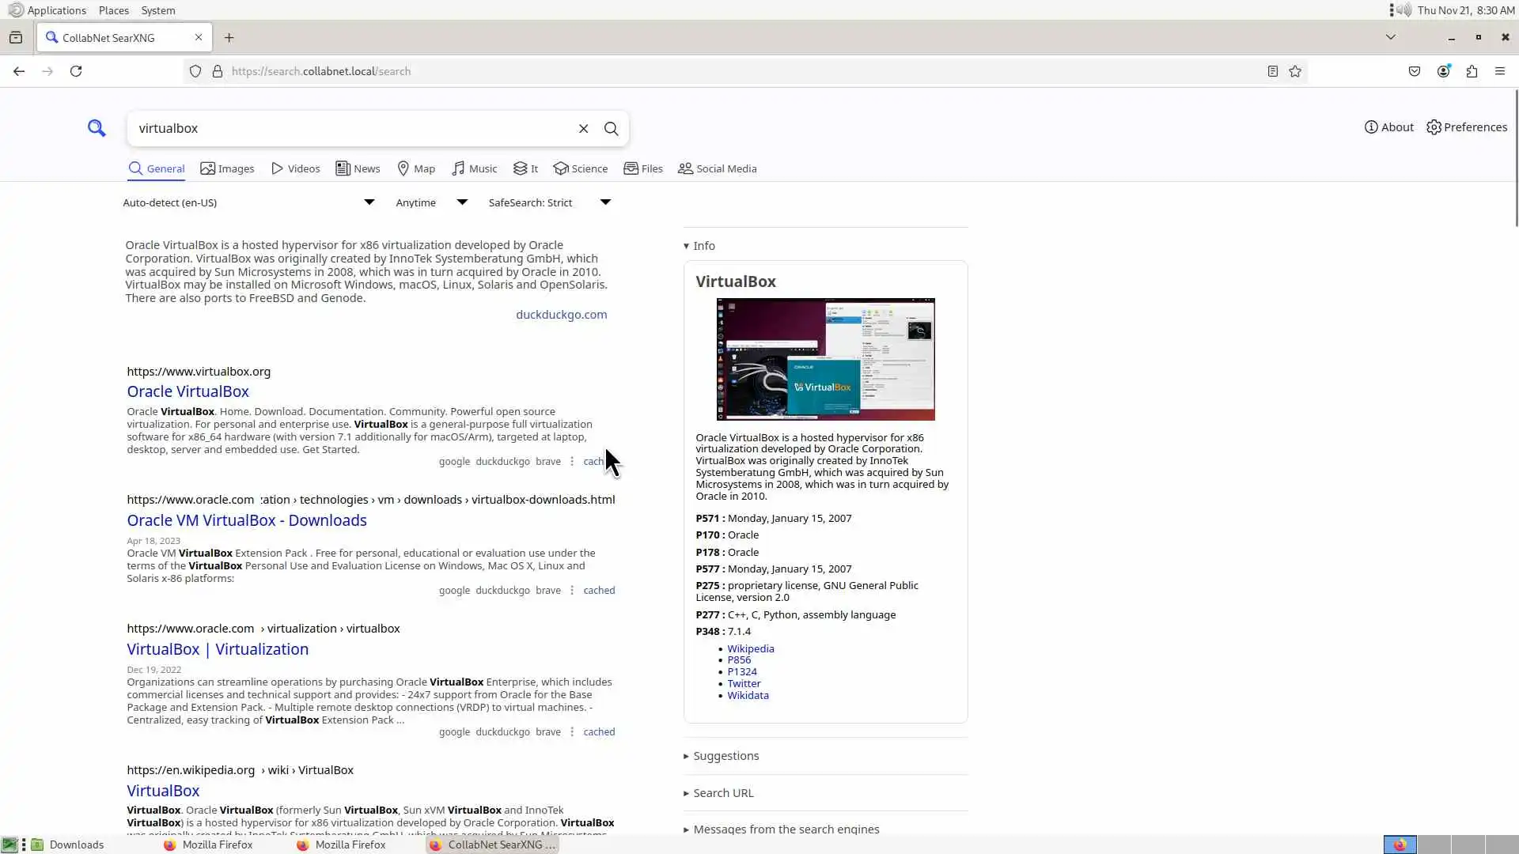
Task: Click the SearXNG logo magnifier icon
Action: point(97,128)
